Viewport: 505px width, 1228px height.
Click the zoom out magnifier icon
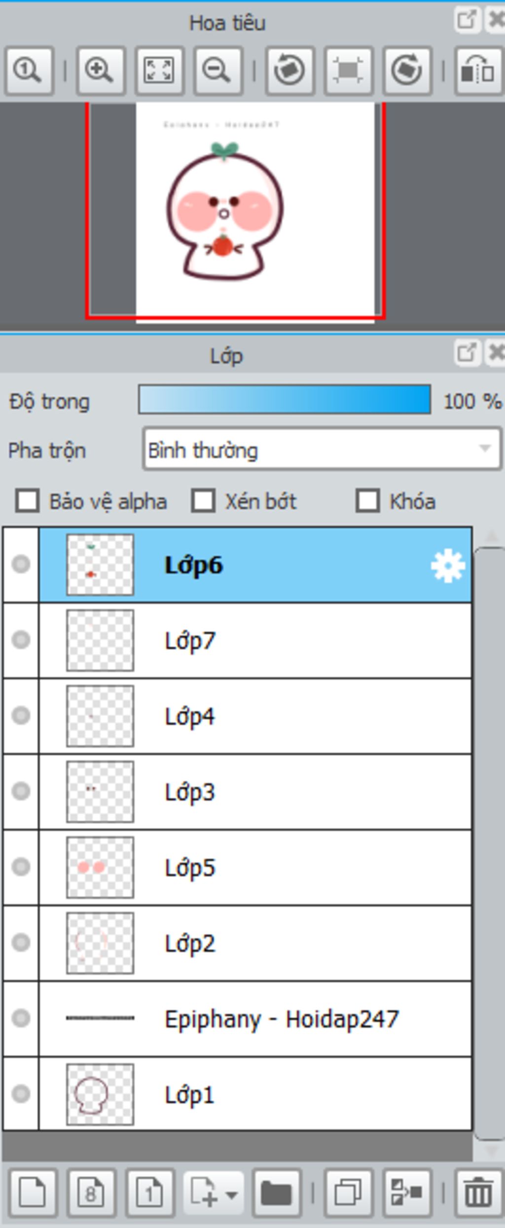(217, 71)
